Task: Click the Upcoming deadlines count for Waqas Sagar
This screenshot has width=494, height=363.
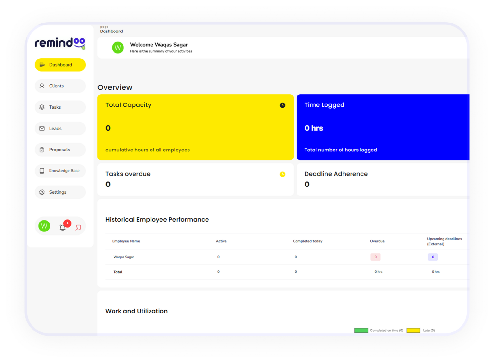Action: click(x=433, y=257)
